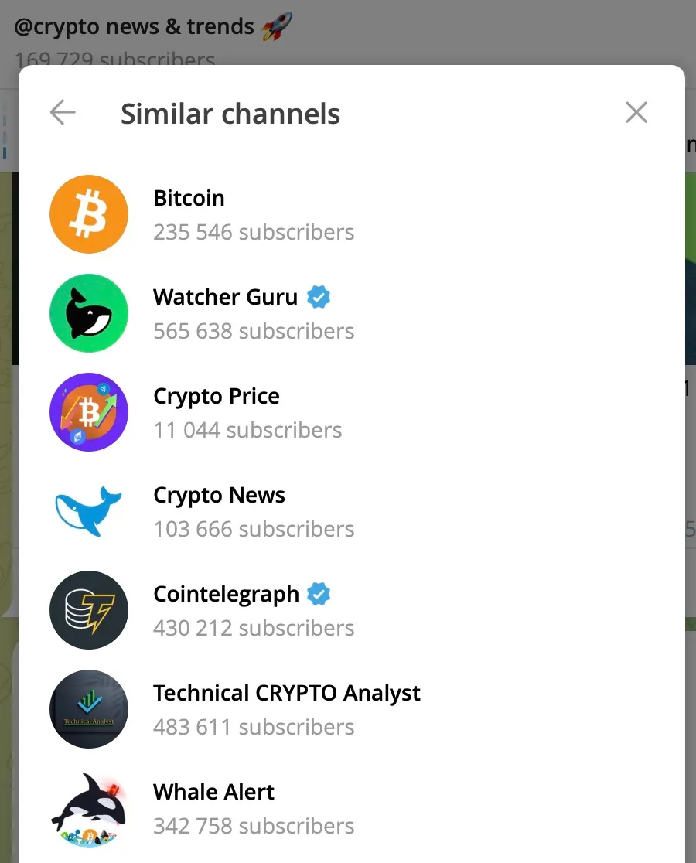The width and height of the screenshot is (696, 863).
Task: Click the back arrow in Similar channels
Action: tap(63, 113)
